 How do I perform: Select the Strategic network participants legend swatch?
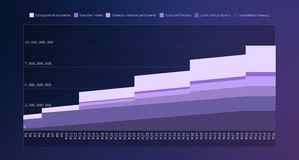(108, 15)
